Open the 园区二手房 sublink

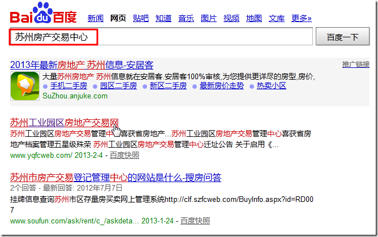[x=118, y=86]
